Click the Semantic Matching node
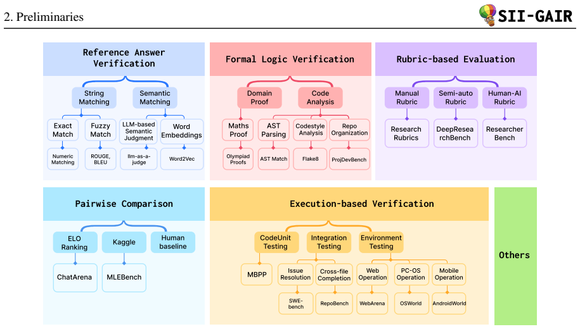580x329 pixels. pos(155,97)
